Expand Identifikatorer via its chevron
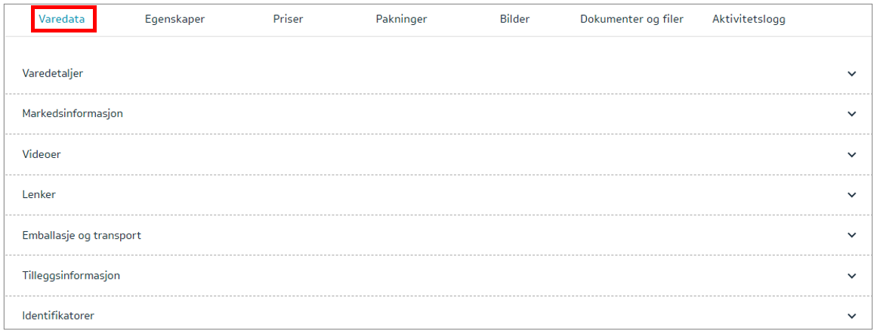 coord(852,316)
